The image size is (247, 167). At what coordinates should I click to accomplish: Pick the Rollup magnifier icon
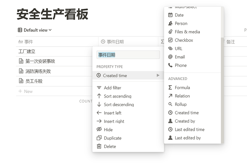tap(170, 104)
